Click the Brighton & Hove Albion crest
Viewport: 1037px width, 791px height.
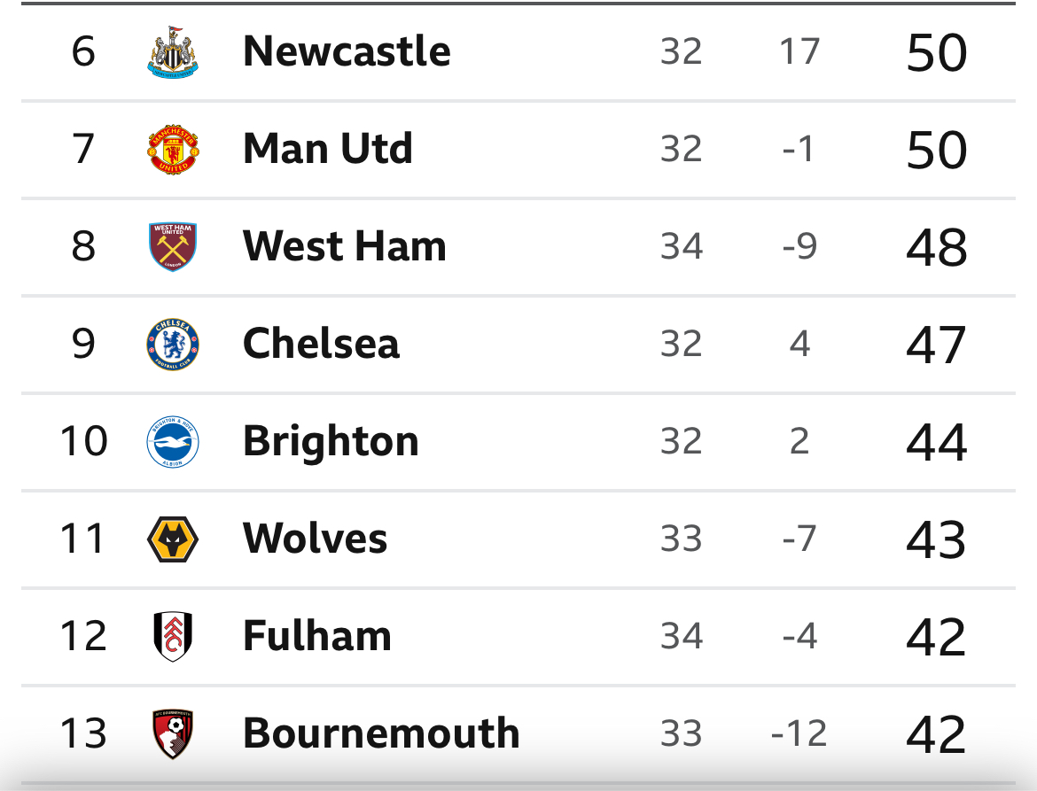pos(173,441)
